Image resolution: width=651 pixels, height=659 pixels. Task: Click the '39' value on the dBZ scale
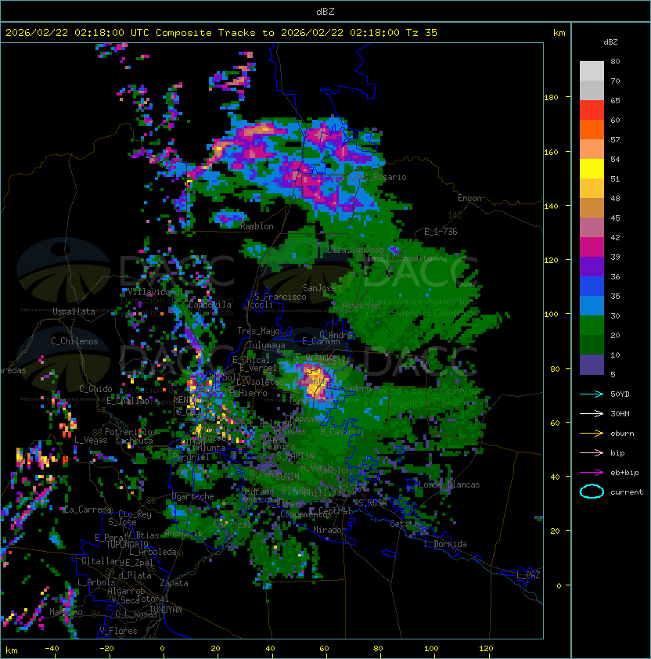615,257
